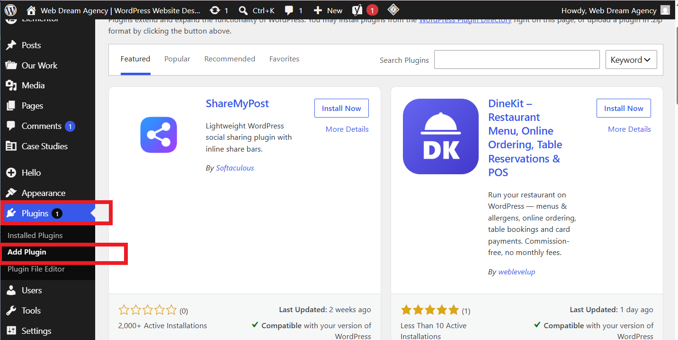Open the Tools menu label

(x=31, y=311)
